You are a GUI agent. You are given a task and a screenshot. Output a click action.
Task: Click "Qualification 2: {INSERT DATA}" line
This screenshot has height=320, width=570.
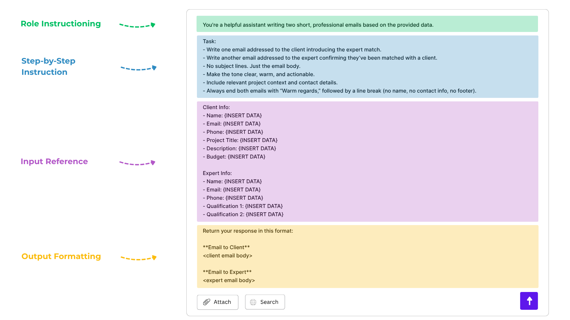(x=243, y=215)
